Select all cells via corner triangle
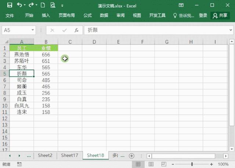235x168 pixels. pos(6,42)
